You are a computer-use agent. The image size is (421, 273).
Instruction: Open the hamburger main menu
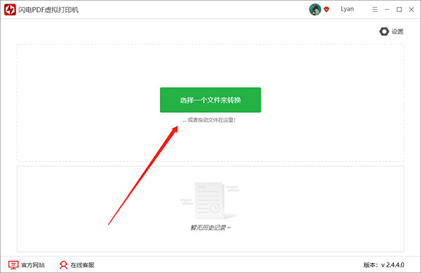(x=375, y=10)
